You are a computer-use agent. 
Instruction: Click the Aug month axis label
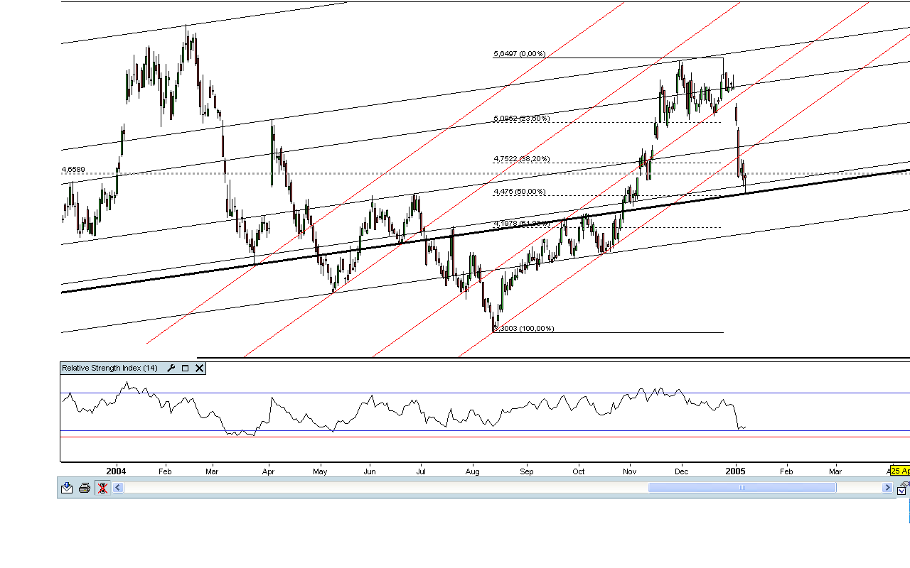472,471
